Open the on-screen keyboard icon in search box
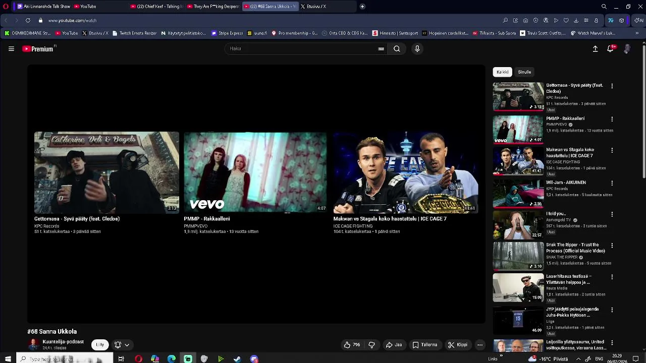Image resolution: width=646 pixels, height=363 pixels. pyautogui.click(x=381, y=49)
